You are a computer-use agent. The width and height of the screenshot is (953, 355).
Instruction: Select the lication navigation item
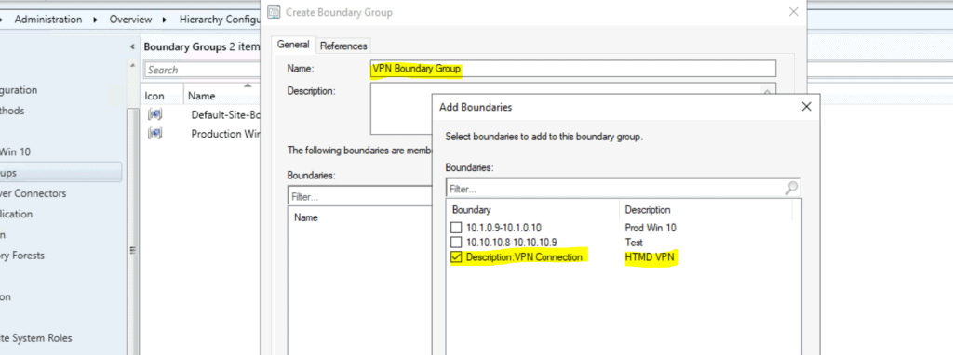coord(17,214)
